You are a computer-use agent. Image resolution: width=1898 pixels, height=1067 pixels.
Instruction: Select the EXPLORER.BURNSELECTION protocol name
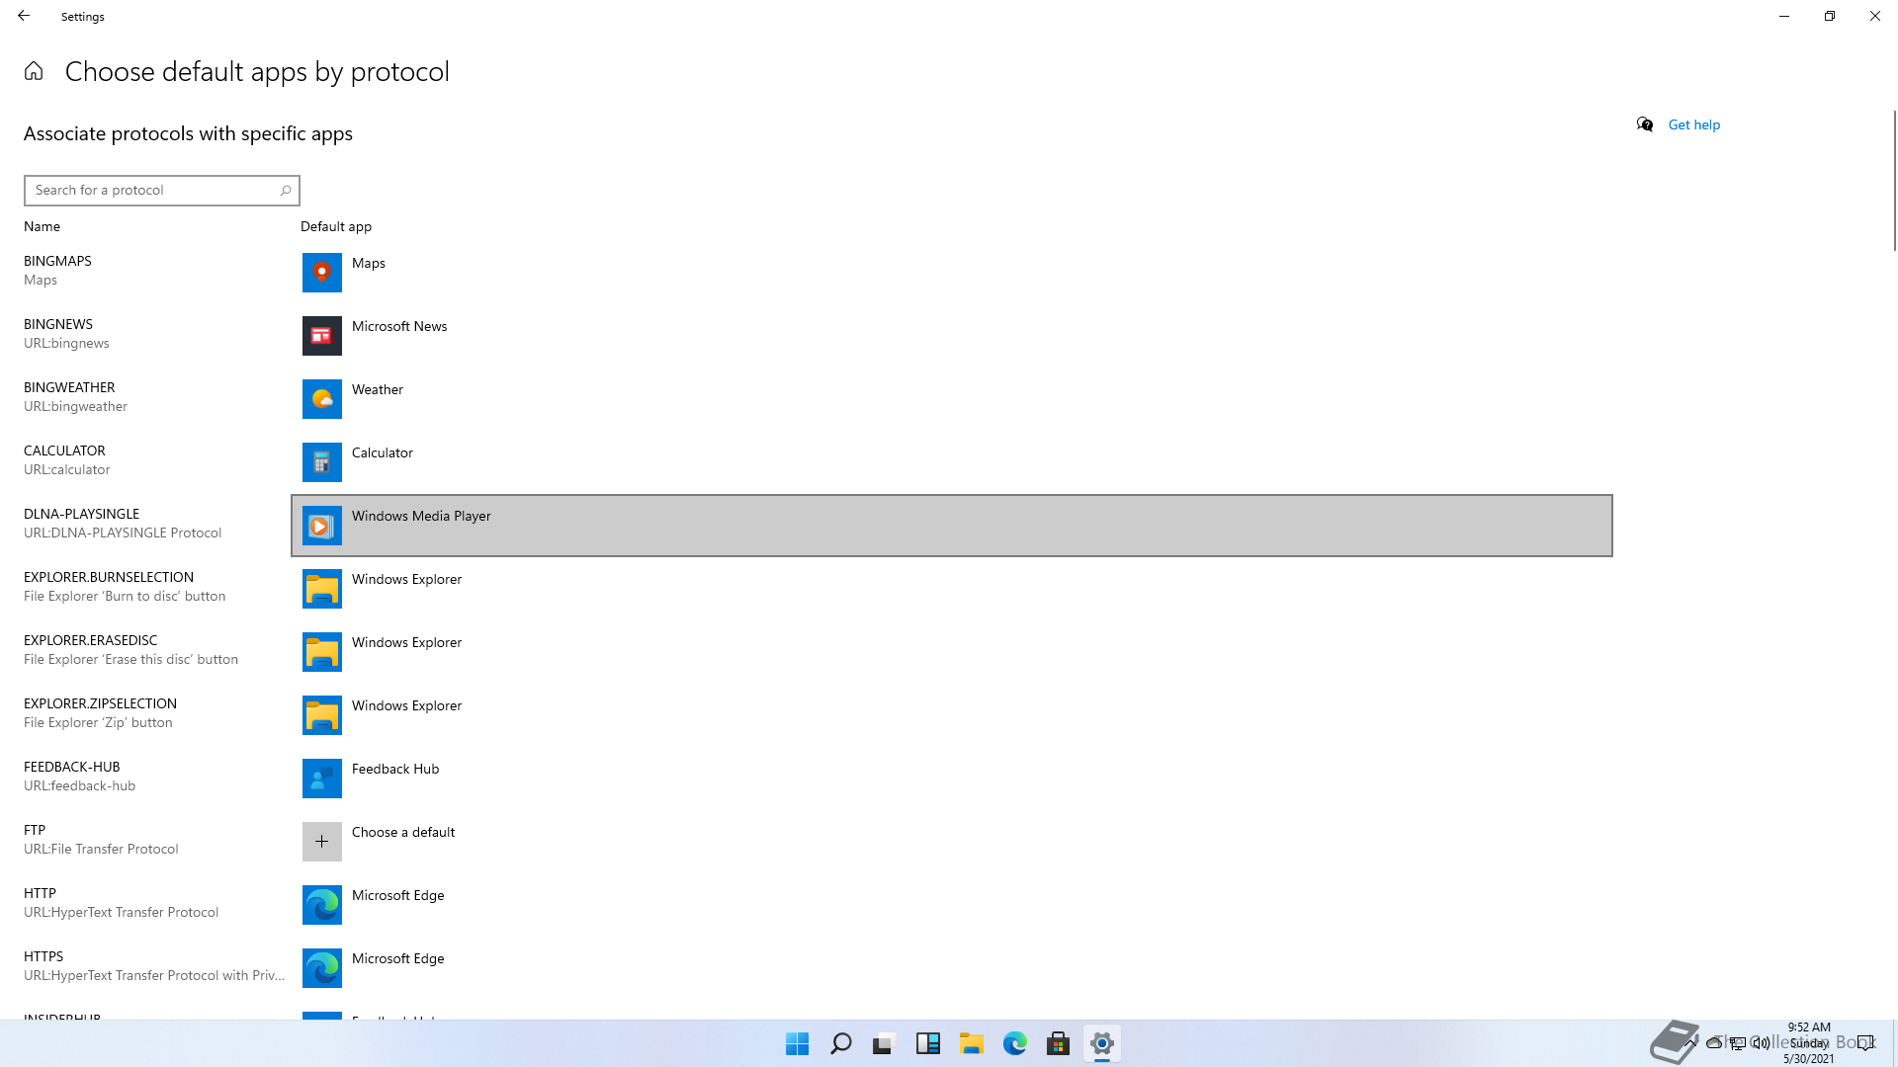pyautogui.click(x=109, y=577)
